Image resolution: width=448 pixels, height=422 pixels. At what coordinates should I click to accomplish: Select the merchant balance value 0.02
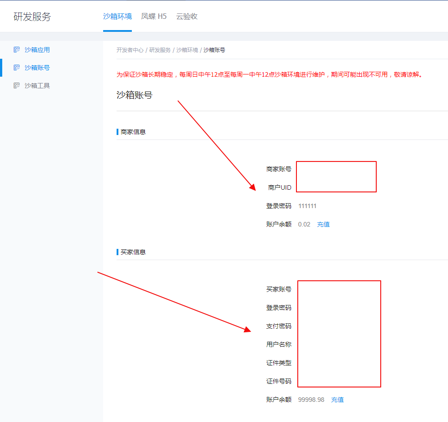pos(304,224)
